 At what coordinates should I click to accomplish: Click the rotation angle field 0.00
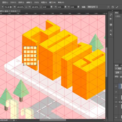click(46, 7)
